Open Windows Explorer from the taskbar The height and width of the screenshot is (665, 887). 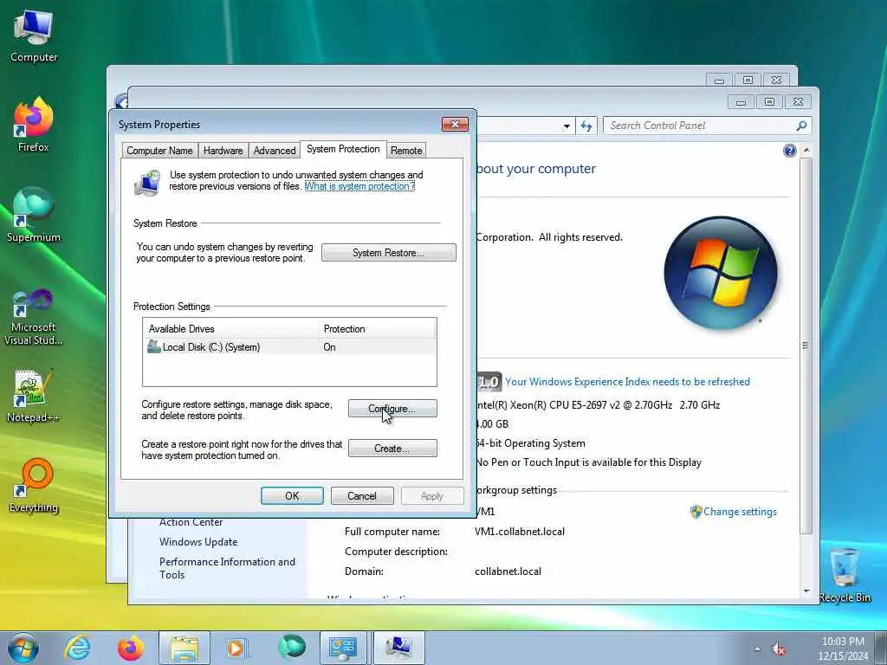click(x=184, y=648)
